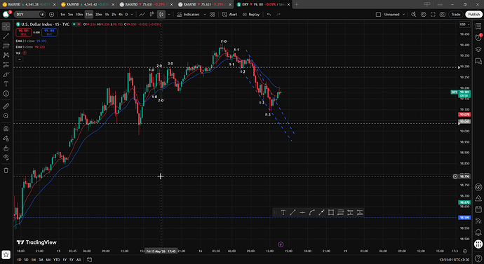The image size is (484, 264).
Task: Switch to 1m timeframe
Action: (x=62, y=15)
